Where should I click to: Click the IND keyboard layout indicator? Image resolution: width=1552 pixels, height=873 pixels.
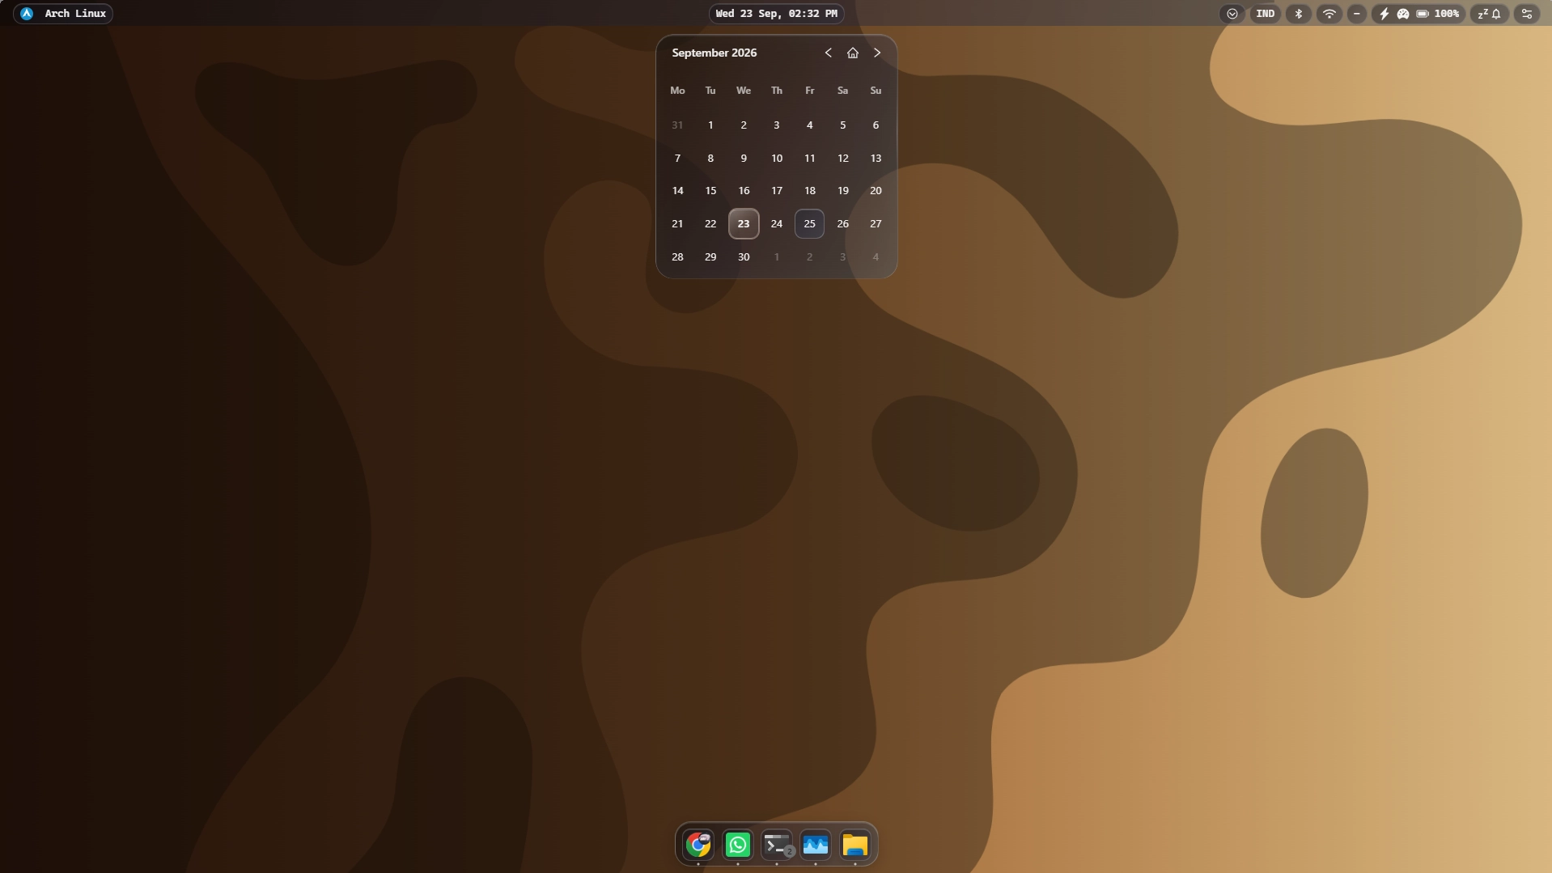(1266, 14)
